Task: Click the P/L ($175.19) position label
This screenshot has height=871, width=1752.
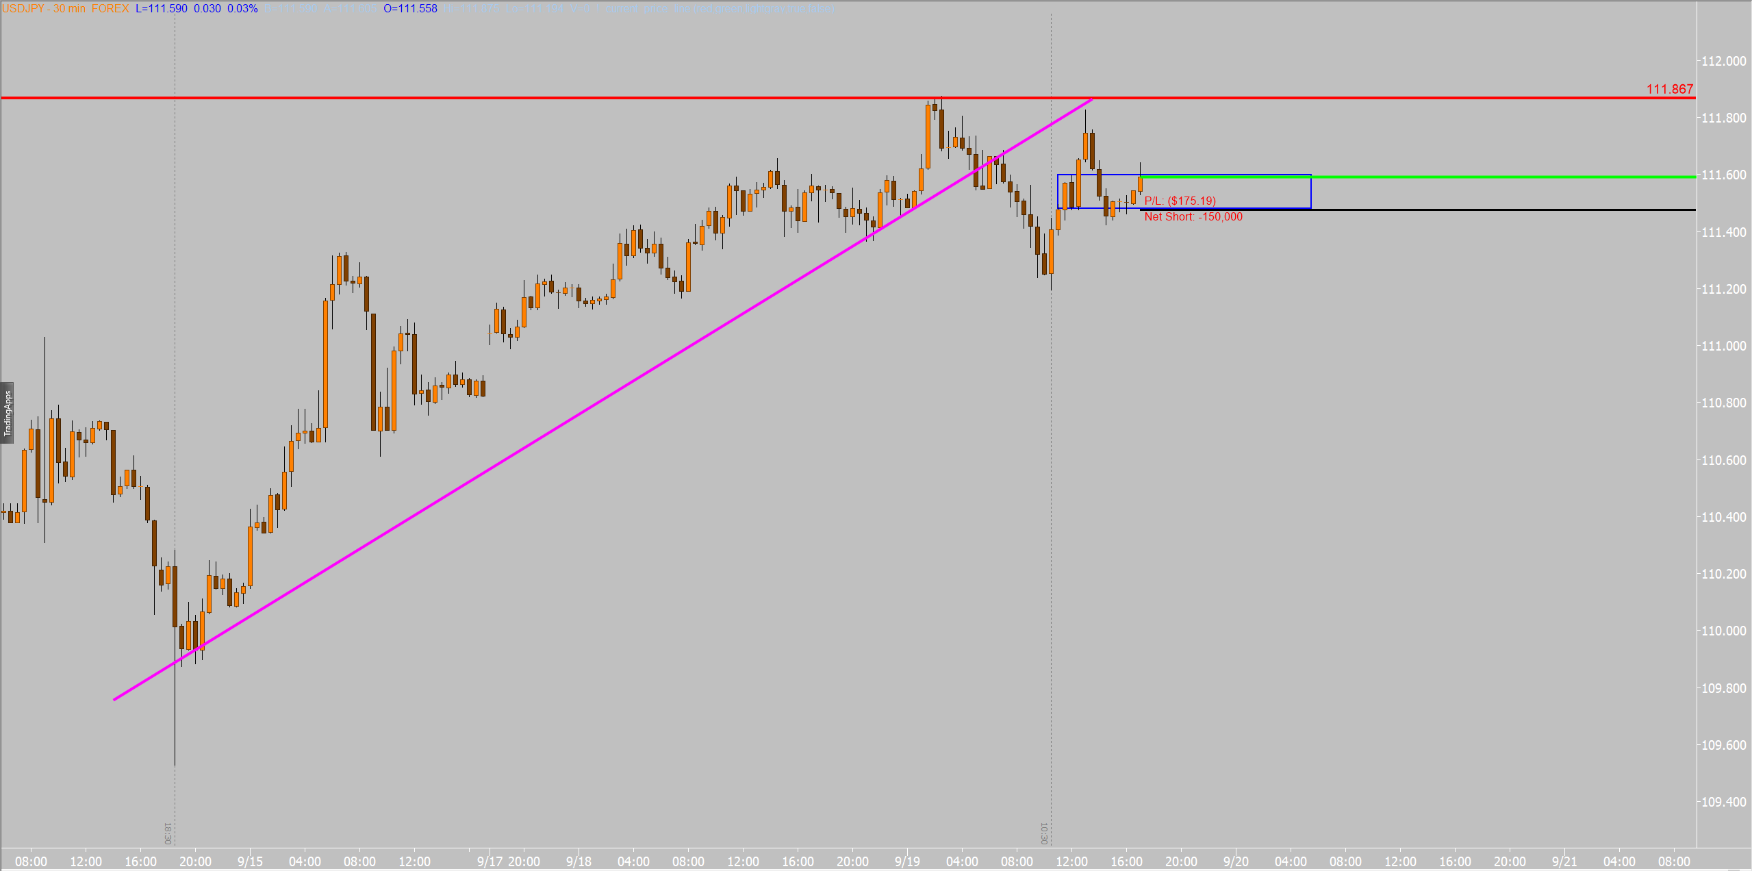Action: [1180, 201]
